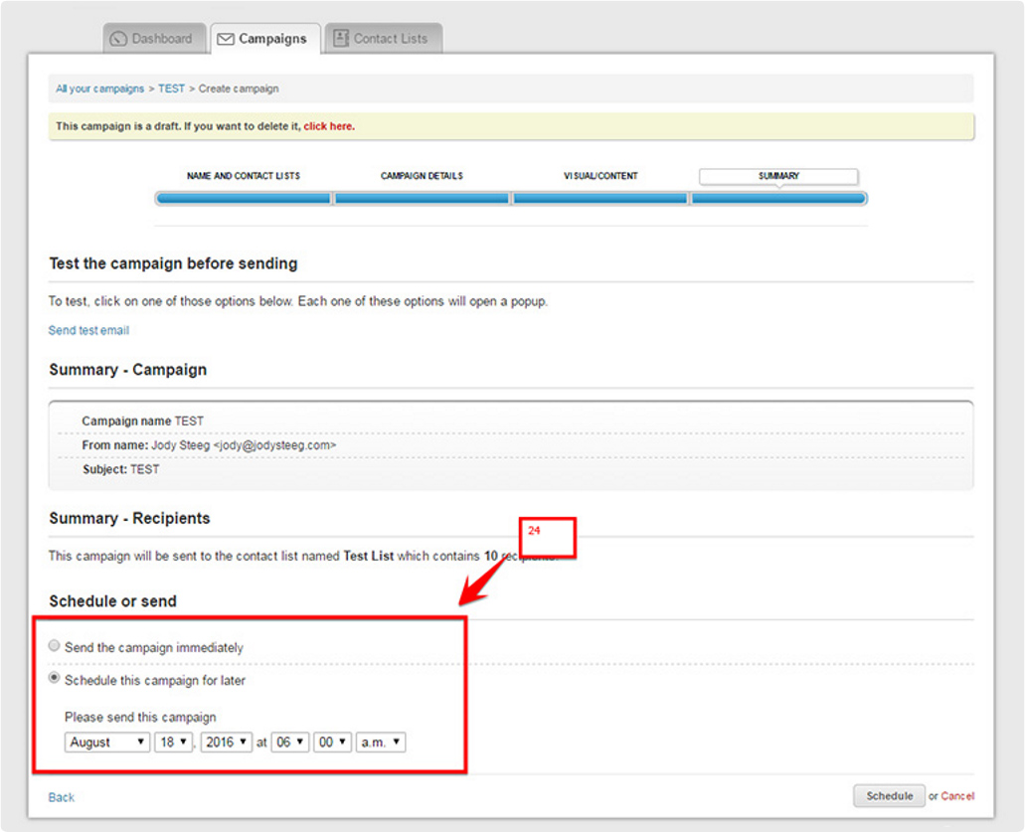This screenshot has width=1025, height=832.
Task: Click the Contact Lists address book icon
Action: pyautogui.click(x=341, y=39)
